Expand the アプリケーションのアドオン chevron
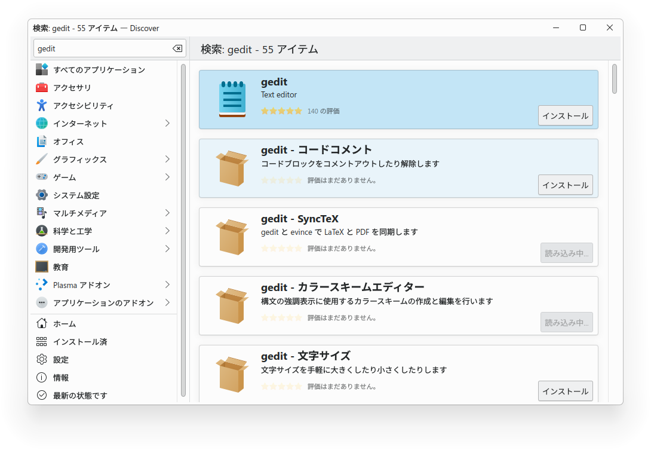Screen dimensions: 651x450 [167, 302]
